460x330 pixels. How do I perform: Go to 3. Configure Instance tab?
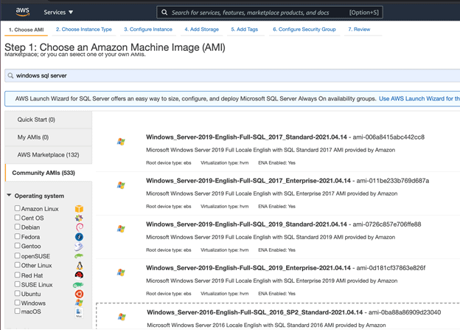click(x=148, y=30)
